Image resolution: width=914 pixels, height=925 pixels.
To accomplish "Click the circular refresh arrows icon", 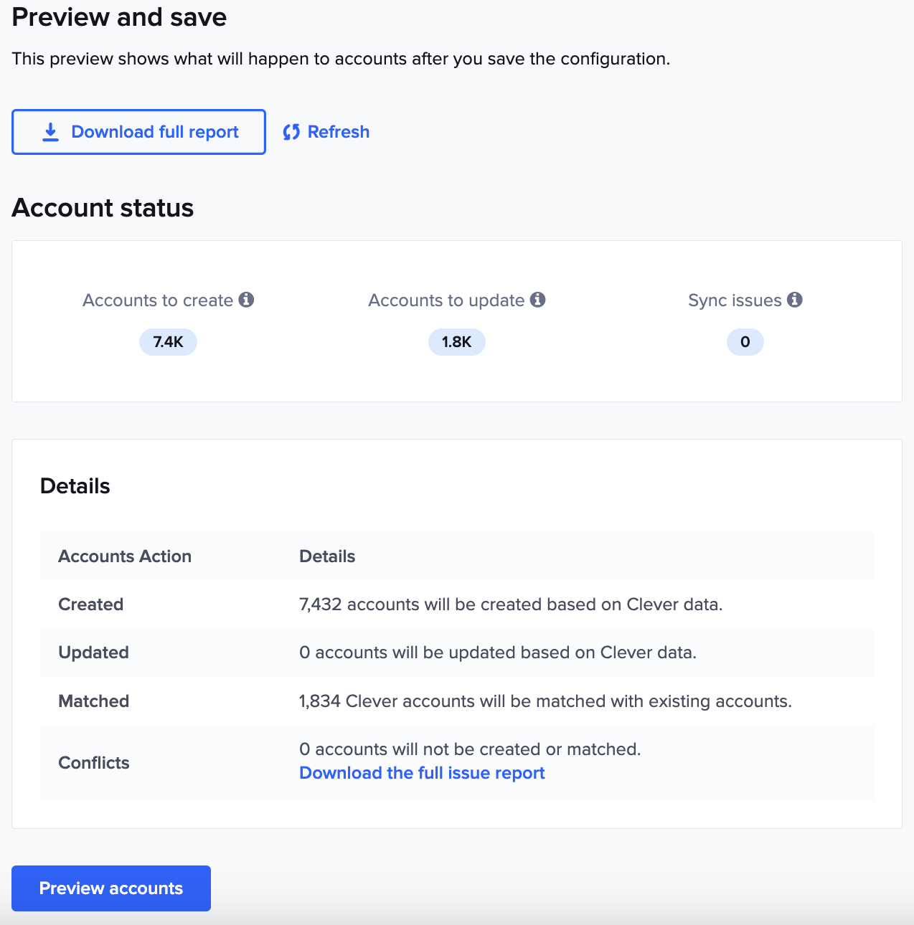I will pos(291,132).
